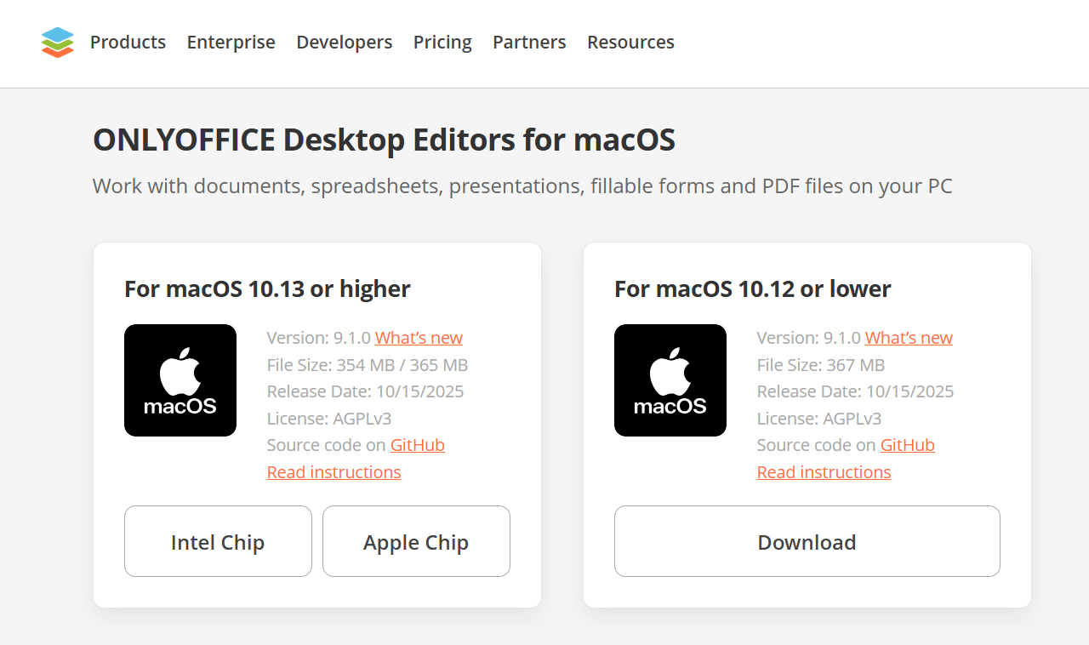The width and height of the screenshot is (1089, 645).
Task: Open What's new for the macOS 10.13 version
Action: [419, 338]
